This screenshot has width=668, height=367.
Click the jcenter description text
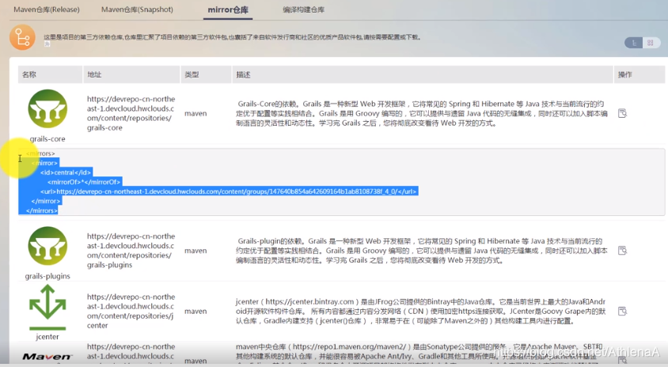tap(421, 311)
